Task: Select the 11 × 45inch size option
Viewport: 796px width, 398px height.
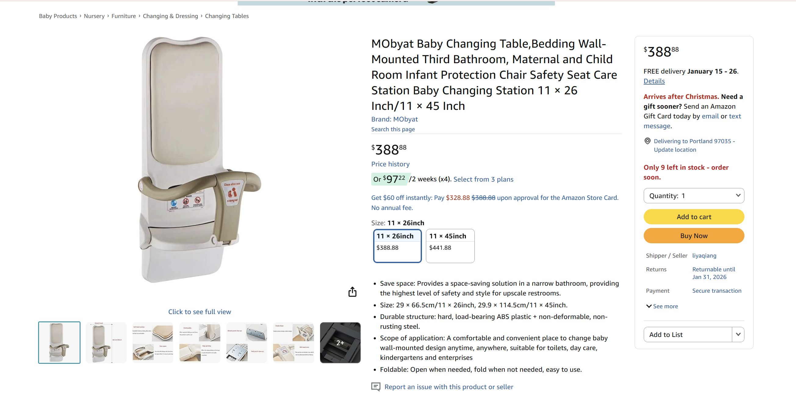Action: pos(450,246)
